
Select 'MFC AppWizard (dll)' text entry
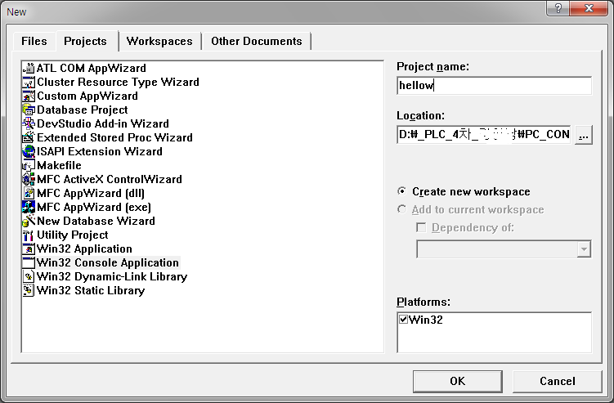click(x=91, y=194)
